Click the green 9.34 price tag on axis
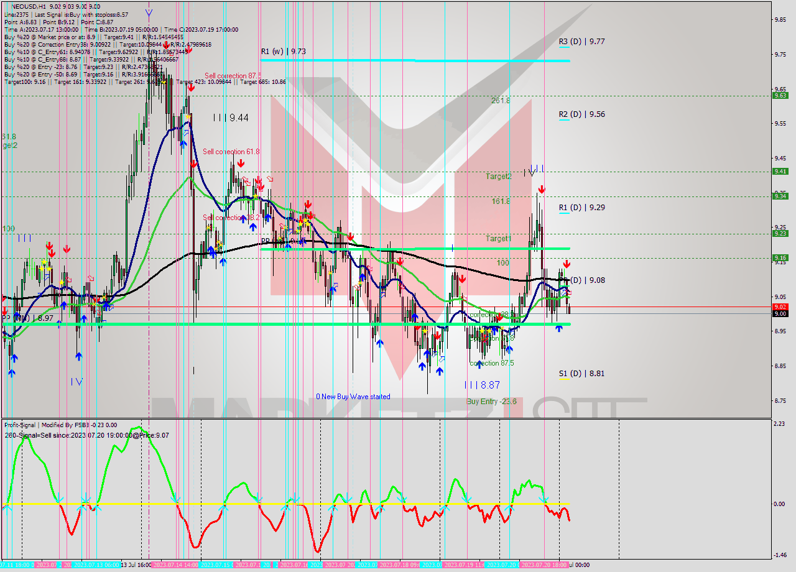 [x=780, y=196]
